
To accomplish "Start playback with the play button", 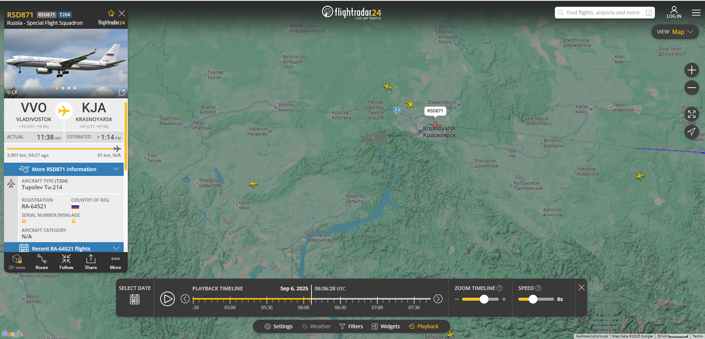I will [x=167, y=299].
